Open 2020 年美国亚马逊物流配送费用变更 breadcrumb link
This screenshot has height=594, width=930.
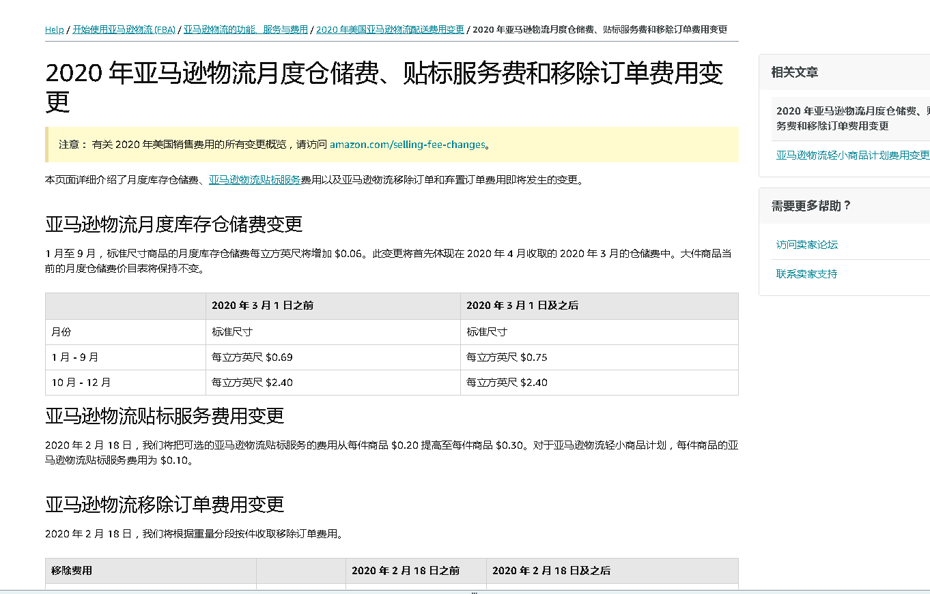click(390, 29)
